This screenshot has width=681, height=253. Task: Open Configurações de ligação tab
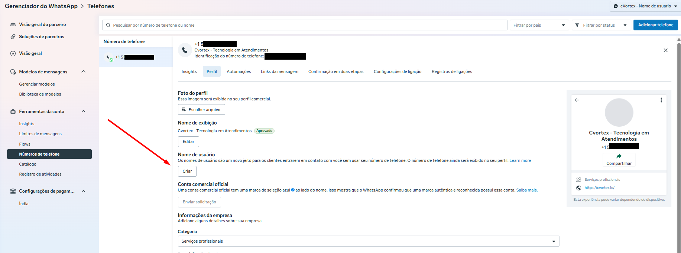point(398,71)
